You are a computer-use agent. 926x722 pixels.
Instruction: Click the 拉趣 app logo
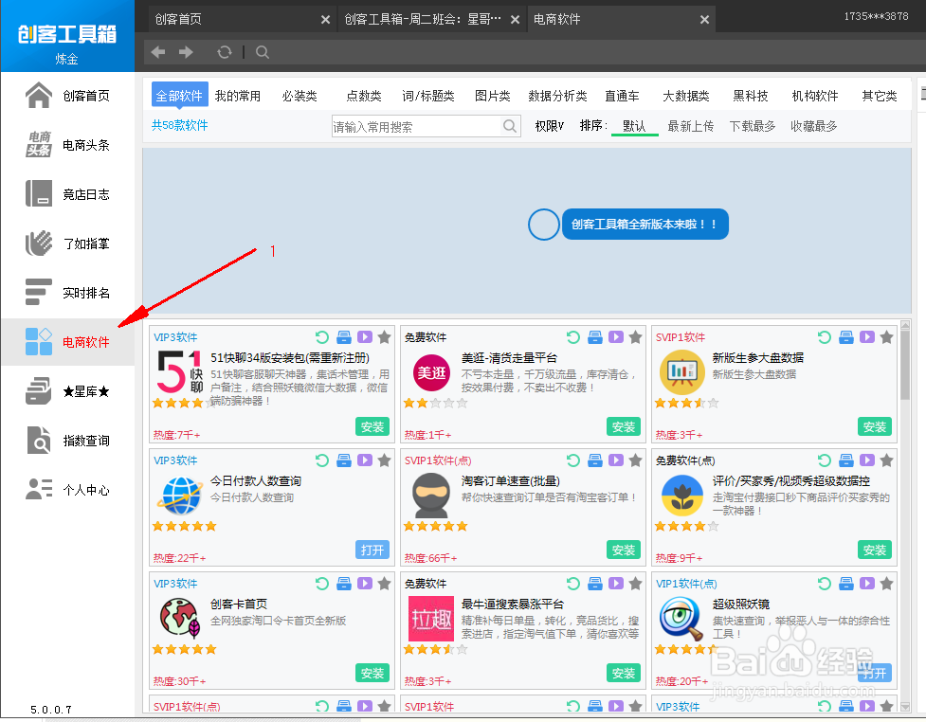(x=431, y=619)
